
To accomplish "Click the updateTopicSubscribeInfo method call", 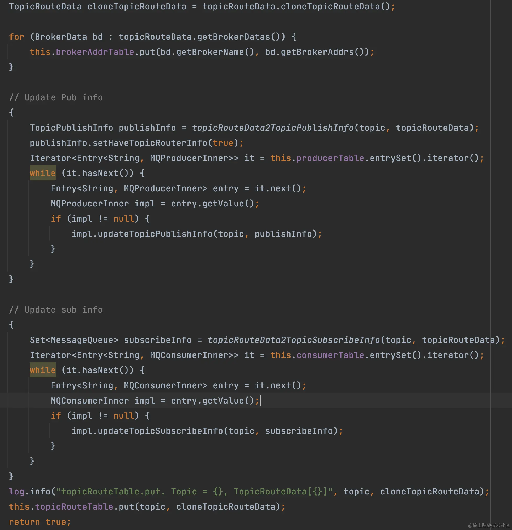I will click(160, 431).
